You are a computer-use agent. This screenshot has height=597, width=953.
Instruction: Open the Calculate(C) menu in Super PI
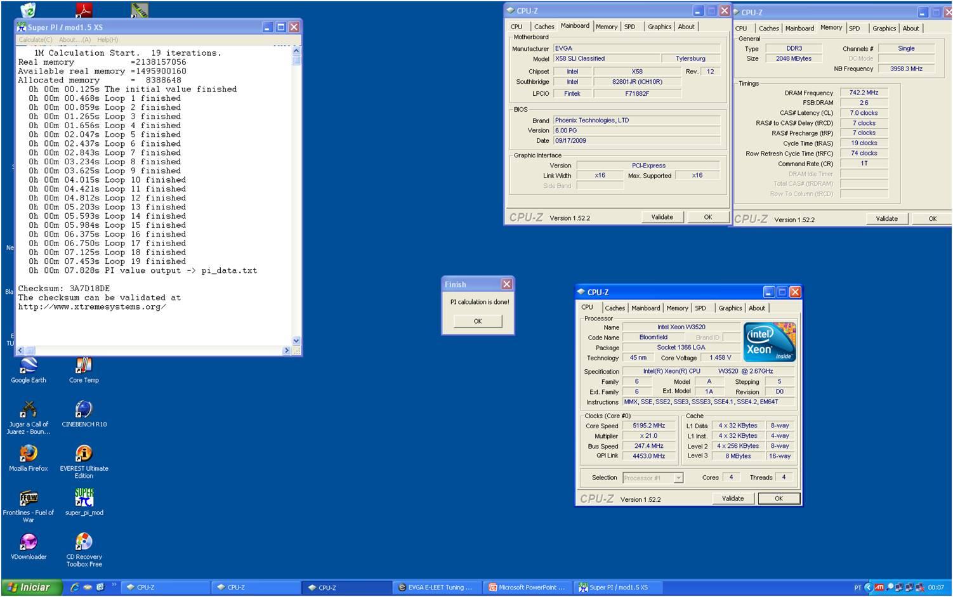pyautogui.click(x=36, y=39)
